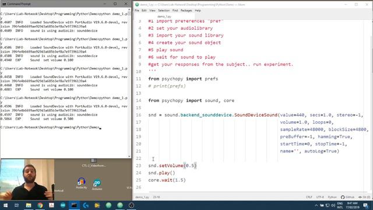373x210 pixels.
Task: Open the OBS Studio taskbar icon
Action: click(131, 205)
